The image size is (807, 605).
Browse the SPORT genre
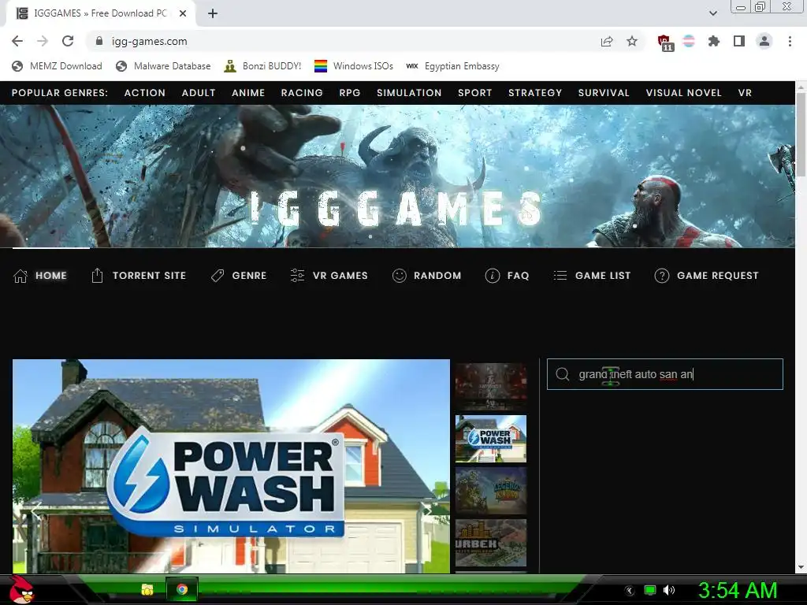click(475, 93)
